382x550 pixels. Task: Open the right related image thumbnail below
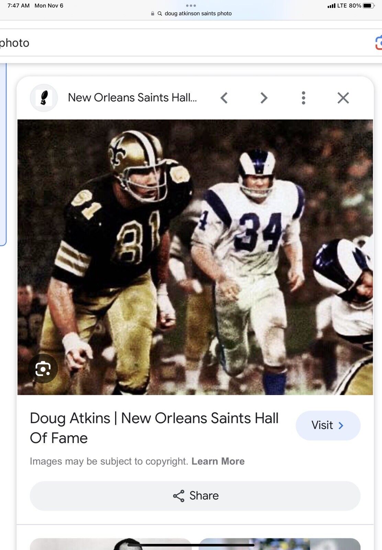[x=280, y=544]
